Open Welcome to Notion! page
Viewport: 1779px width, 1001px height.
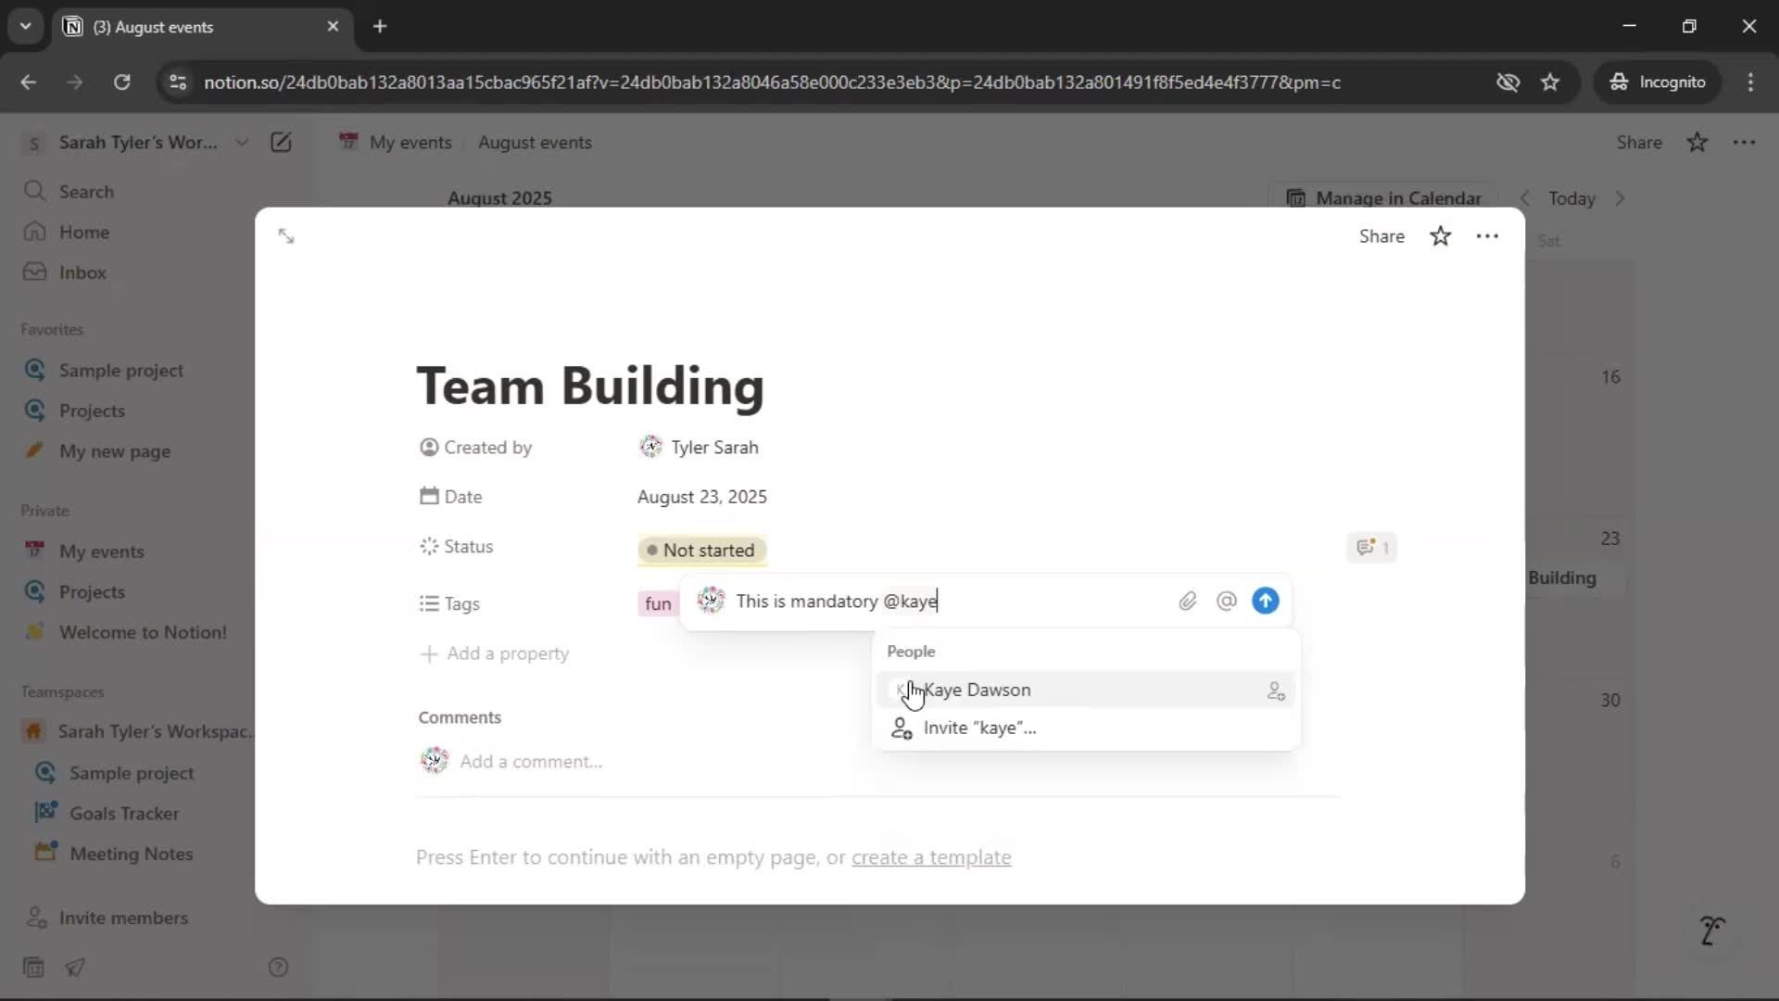tap(143, 632)
